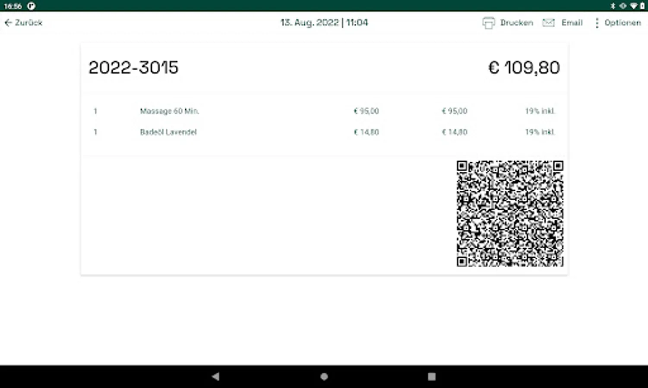This screenshot has height=388, width=648.
Task: Tap unit price € 95,00 for Massage
Action: [x=366, y=111]
